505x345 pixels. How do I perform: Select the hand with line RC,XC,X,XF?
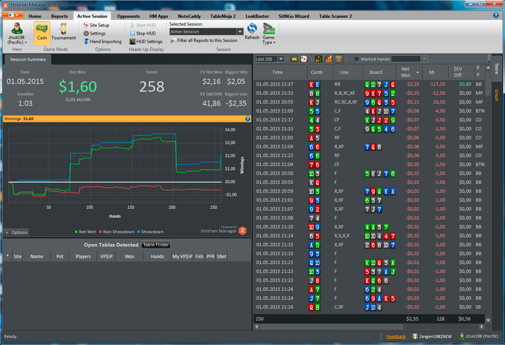(x=369, y=102)
